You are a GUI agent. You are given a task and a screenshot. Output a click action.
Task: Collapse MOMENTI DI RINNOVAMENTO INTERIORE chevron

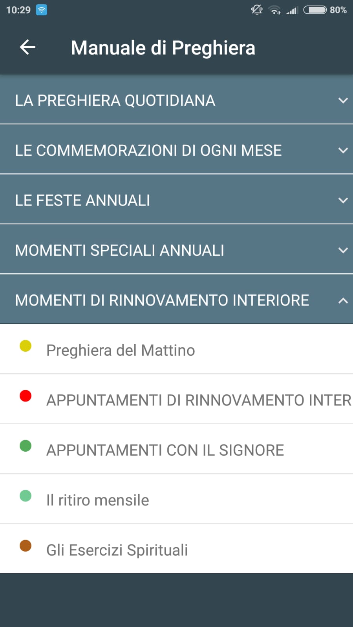pyautogui.click(x=343, y=300)
